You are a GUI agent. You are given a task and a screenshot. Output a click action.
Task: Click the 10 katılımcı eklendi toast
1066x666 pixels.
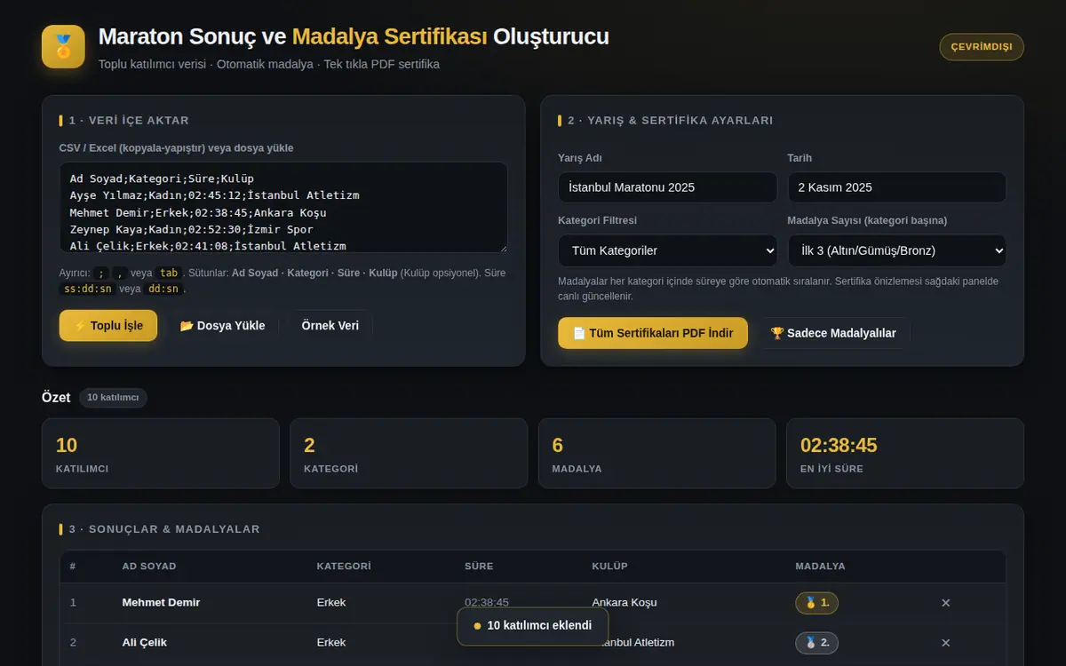(532, 626)
